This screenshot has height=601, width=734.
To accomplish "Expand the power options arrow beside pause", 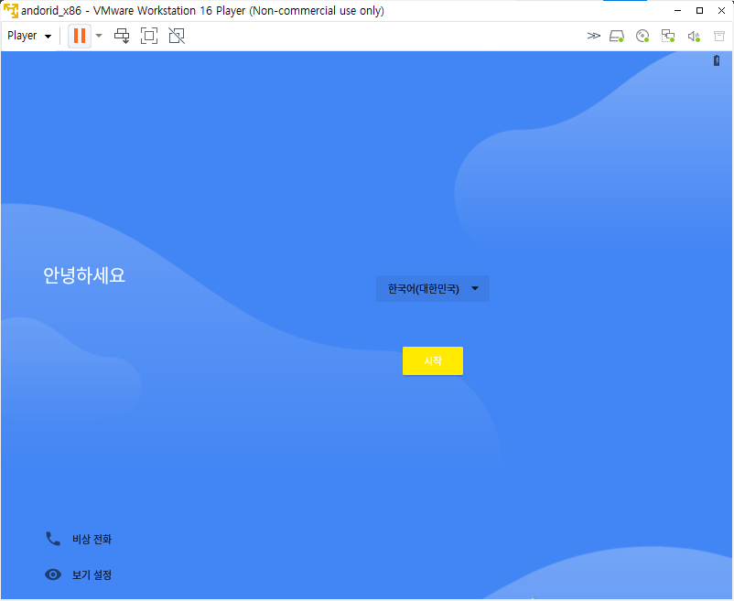I will point(99,36).
